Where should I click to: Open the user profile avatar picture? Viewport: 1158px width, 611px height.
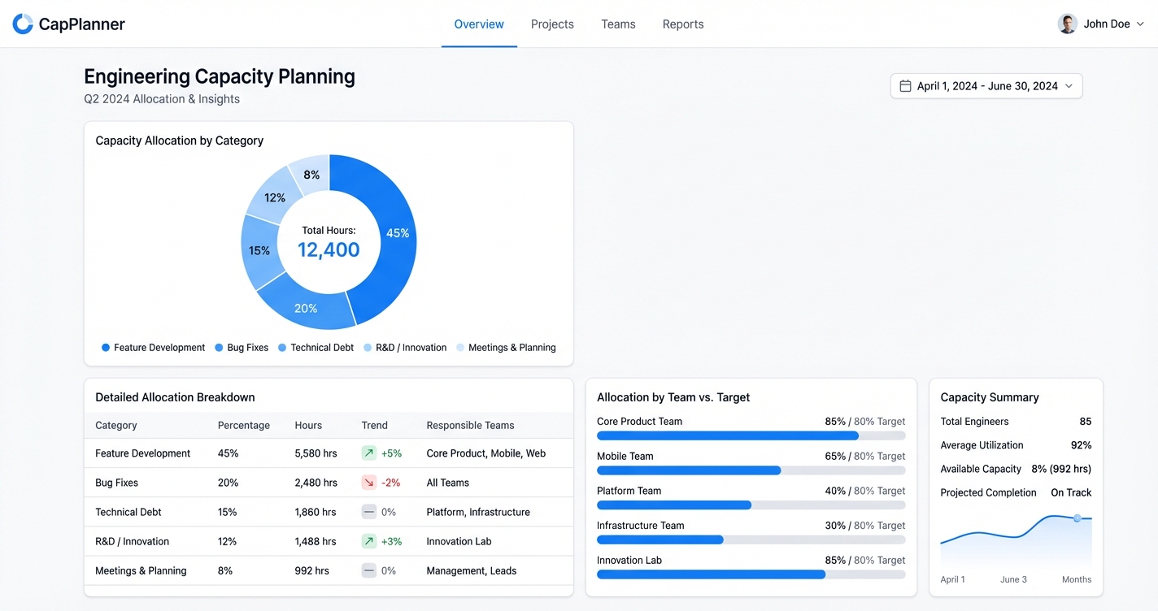pyautogui.click(x=1067, y=23)
